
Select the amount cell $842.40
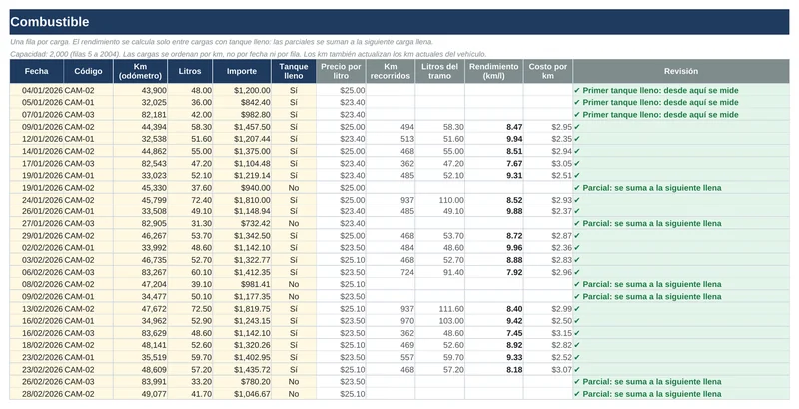(242, 102)
